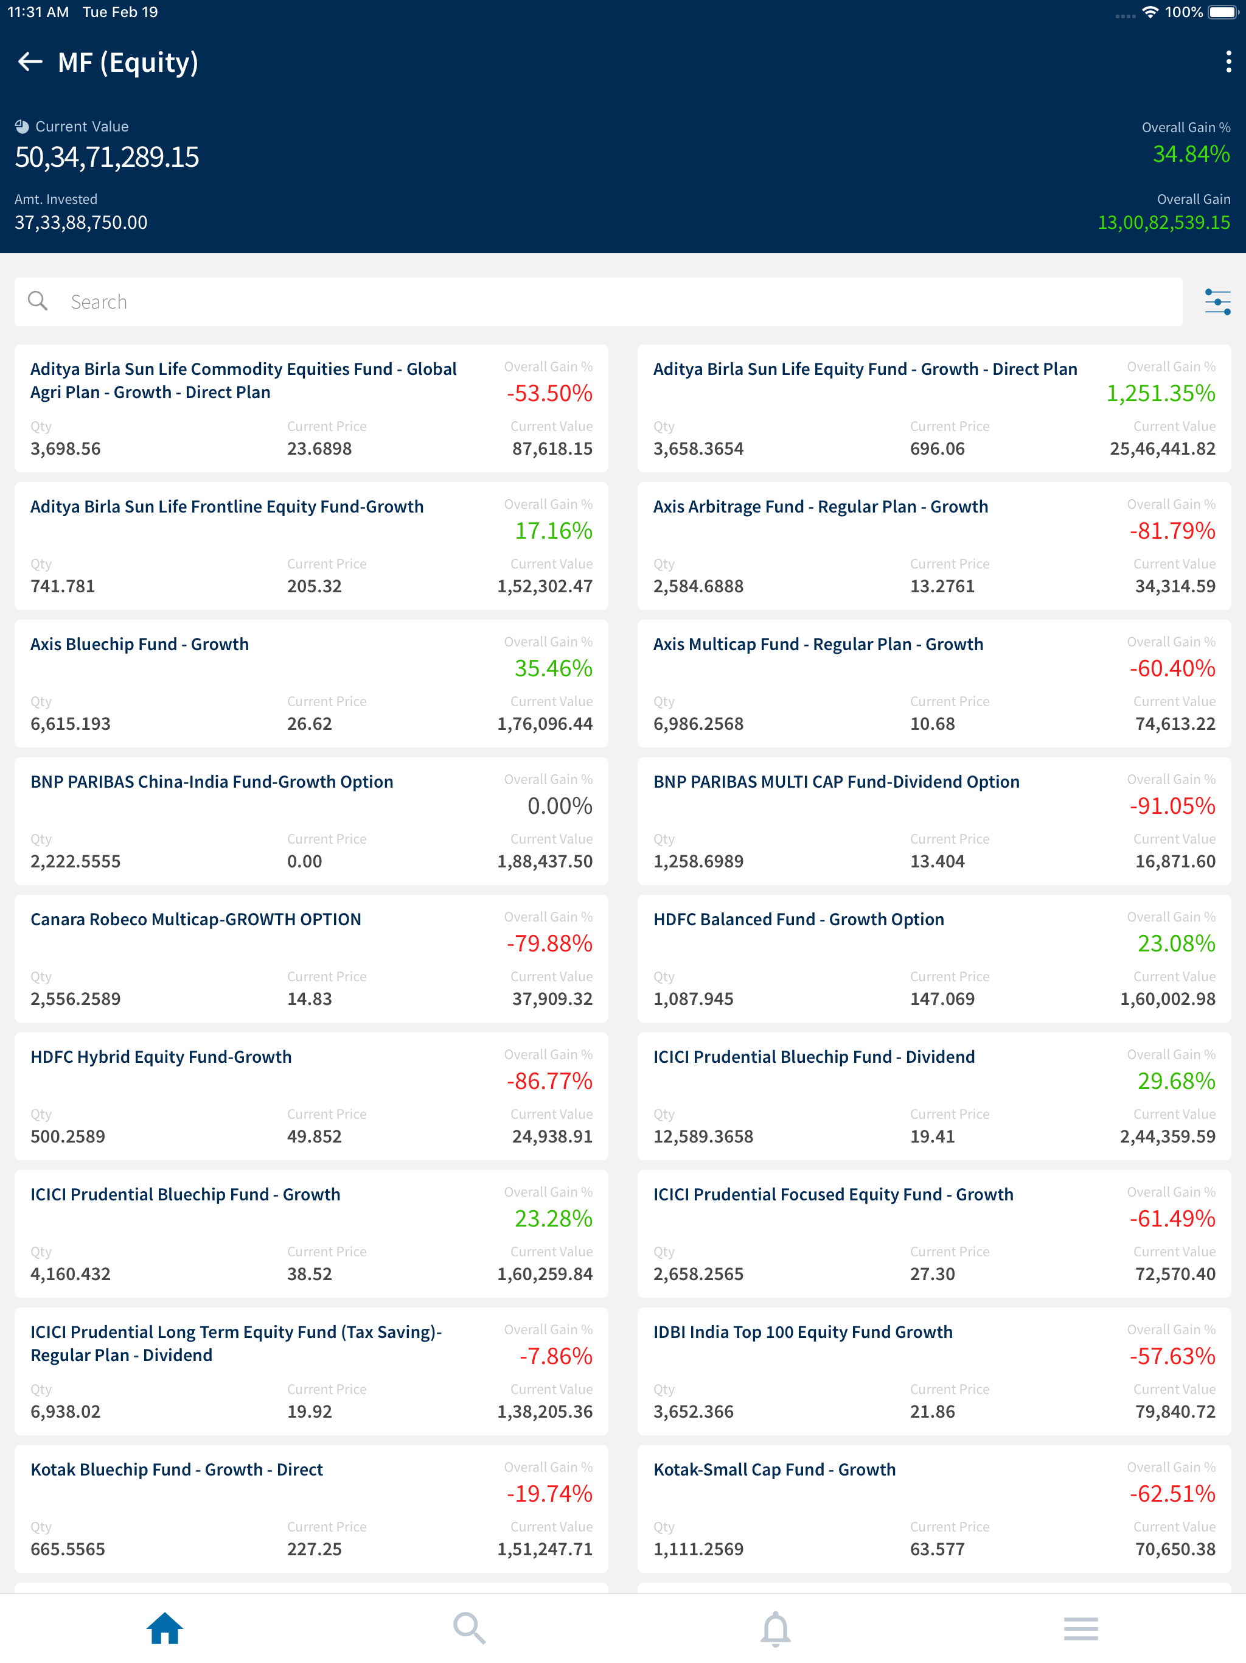Tap quantity 500.2589
The image size is (1246, 1663).
(68, 1136)
